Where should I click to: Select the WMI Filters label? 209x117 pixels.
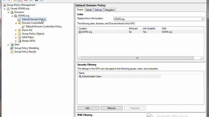[28, 37]
